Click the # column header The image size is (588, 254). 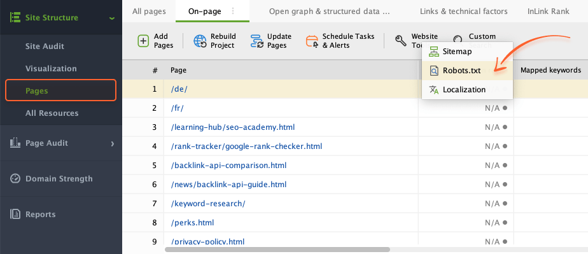(155, 70)
